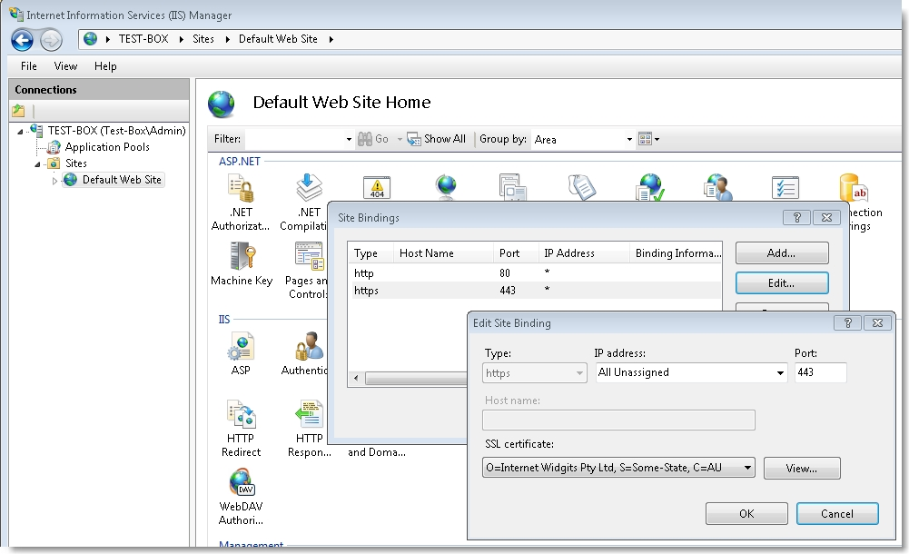Click Default Web Site in the breadcrumb
909x554 pixels.
pos(278,39)
